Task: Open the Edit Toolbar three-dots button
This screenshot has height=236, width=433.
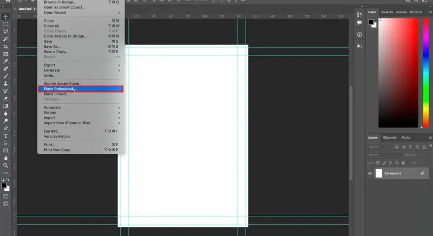Action: (5, 173)
